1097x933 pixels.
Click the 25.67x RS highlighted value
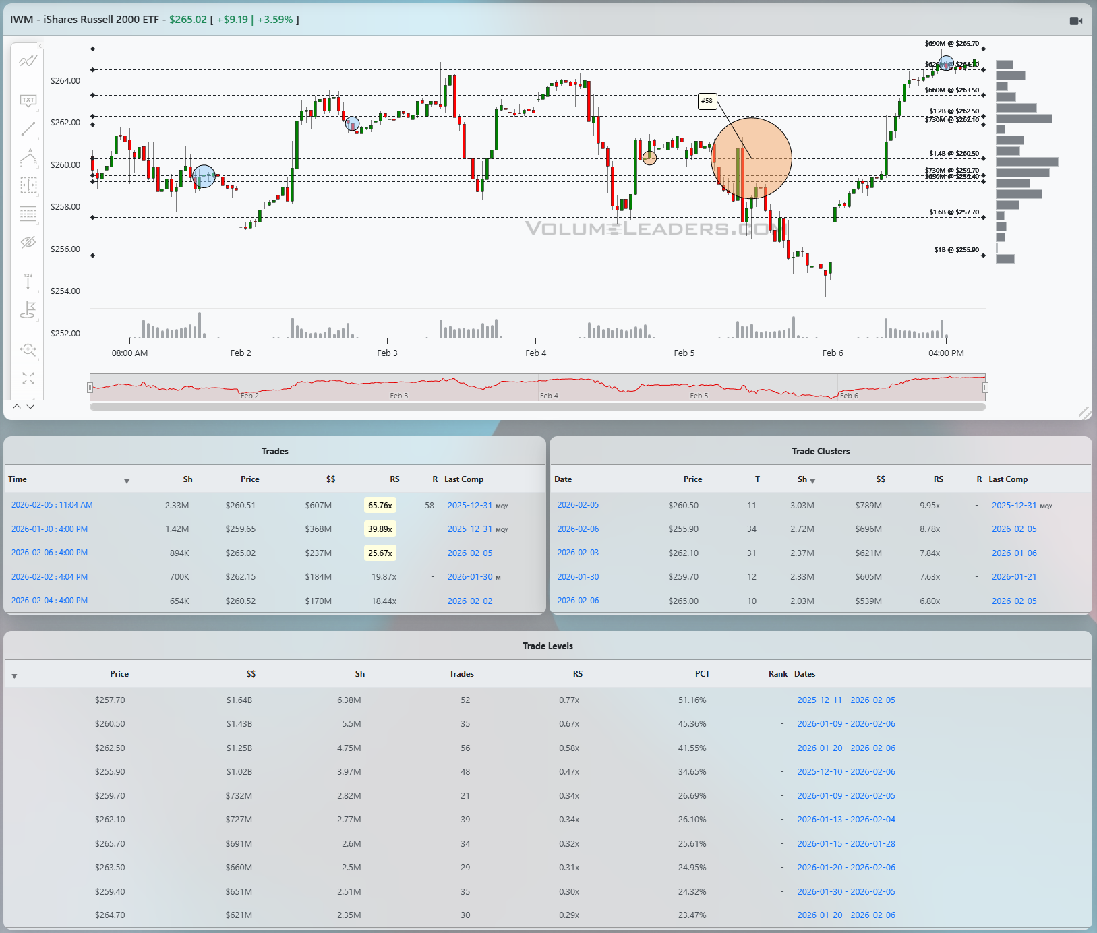380,553
